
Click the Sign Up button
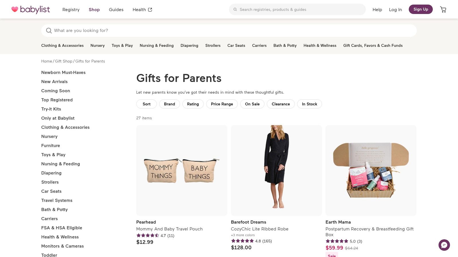421,9
